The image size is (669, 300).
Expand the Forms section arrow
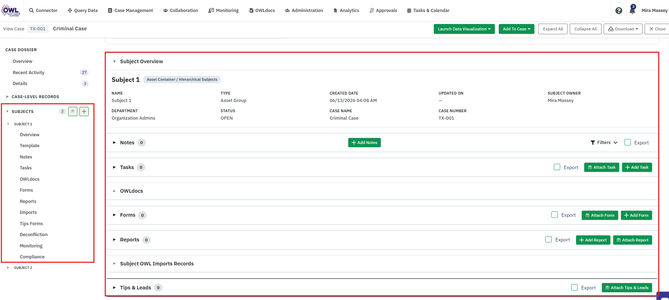point(114,215)
